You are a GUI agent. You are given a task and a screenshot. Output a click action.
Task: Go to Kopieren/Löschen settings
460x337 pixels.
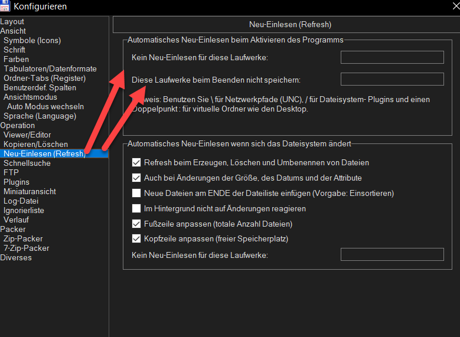36,145
